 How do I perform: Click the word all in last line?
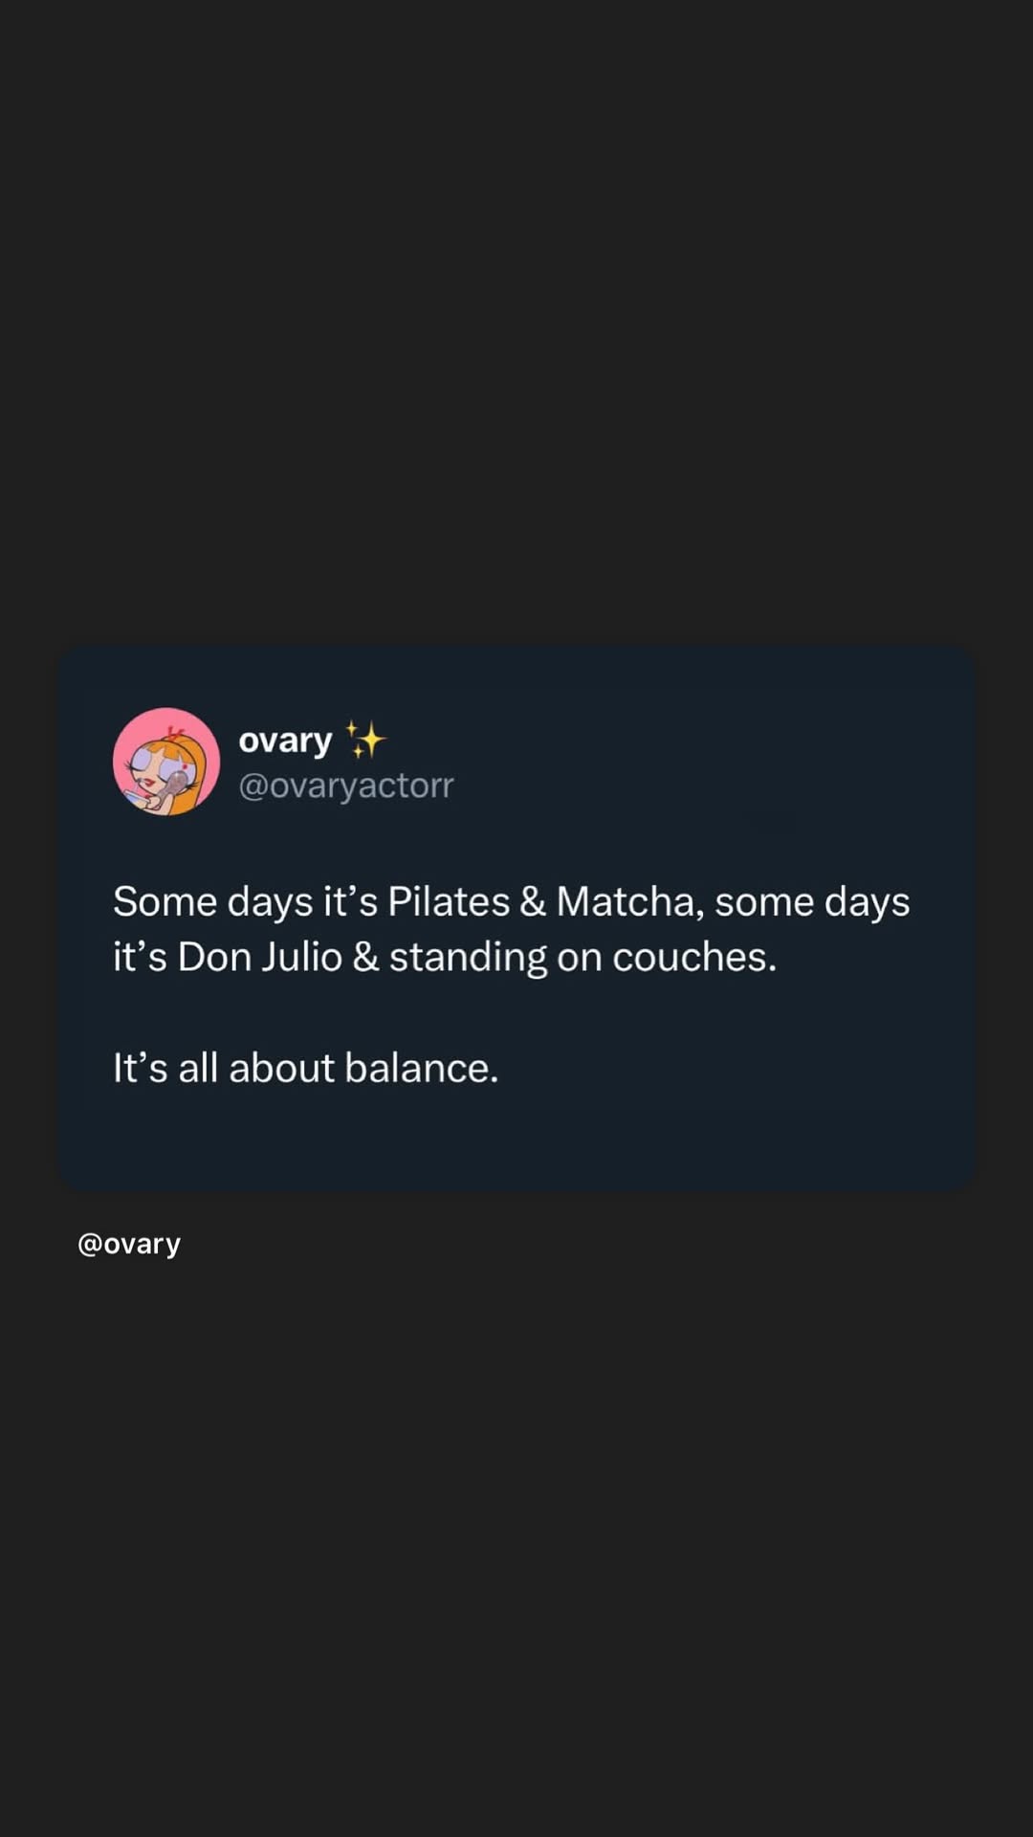point(198,1068)
